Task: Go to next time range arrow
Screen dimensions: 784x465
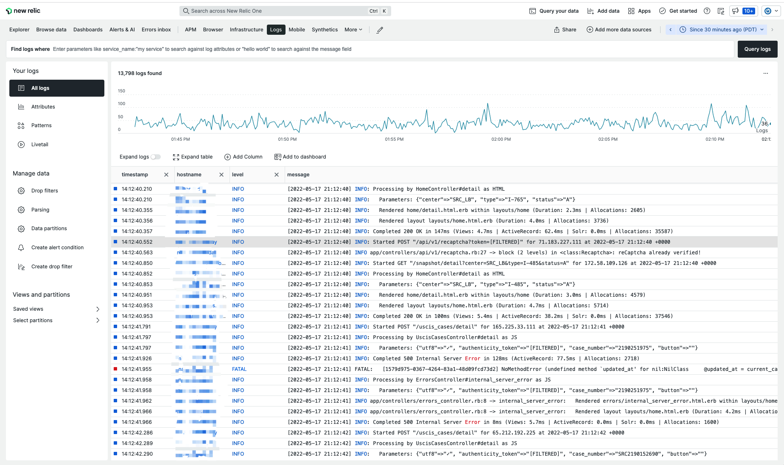Action: 772,30
